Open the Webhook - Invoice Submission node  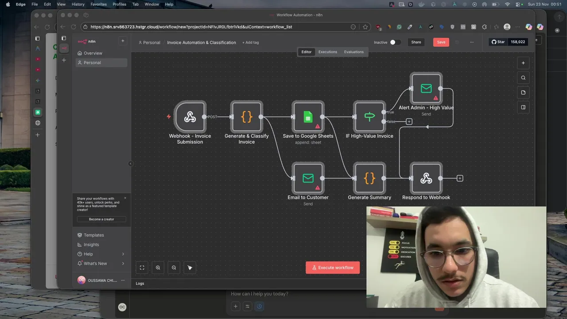coord(190,117)
